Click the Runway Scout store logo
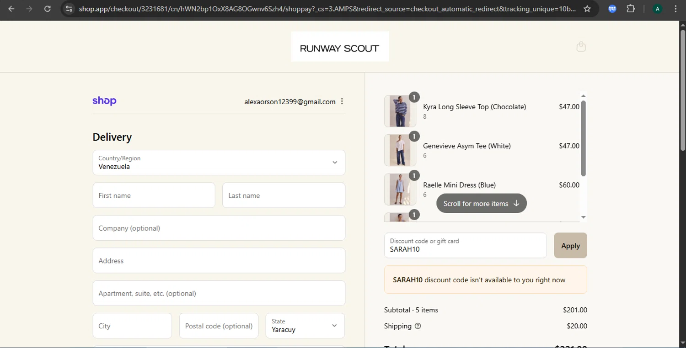686x348 pixels. pos(340,47)
